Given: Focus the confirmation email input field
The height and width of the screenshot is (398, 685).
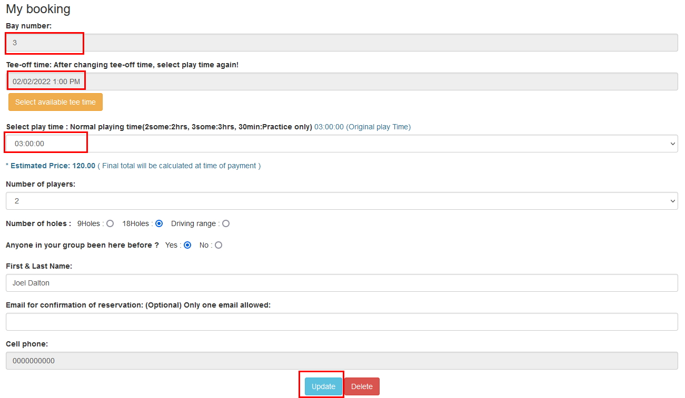Looking at the screenshot, I should tap(341, 322).
